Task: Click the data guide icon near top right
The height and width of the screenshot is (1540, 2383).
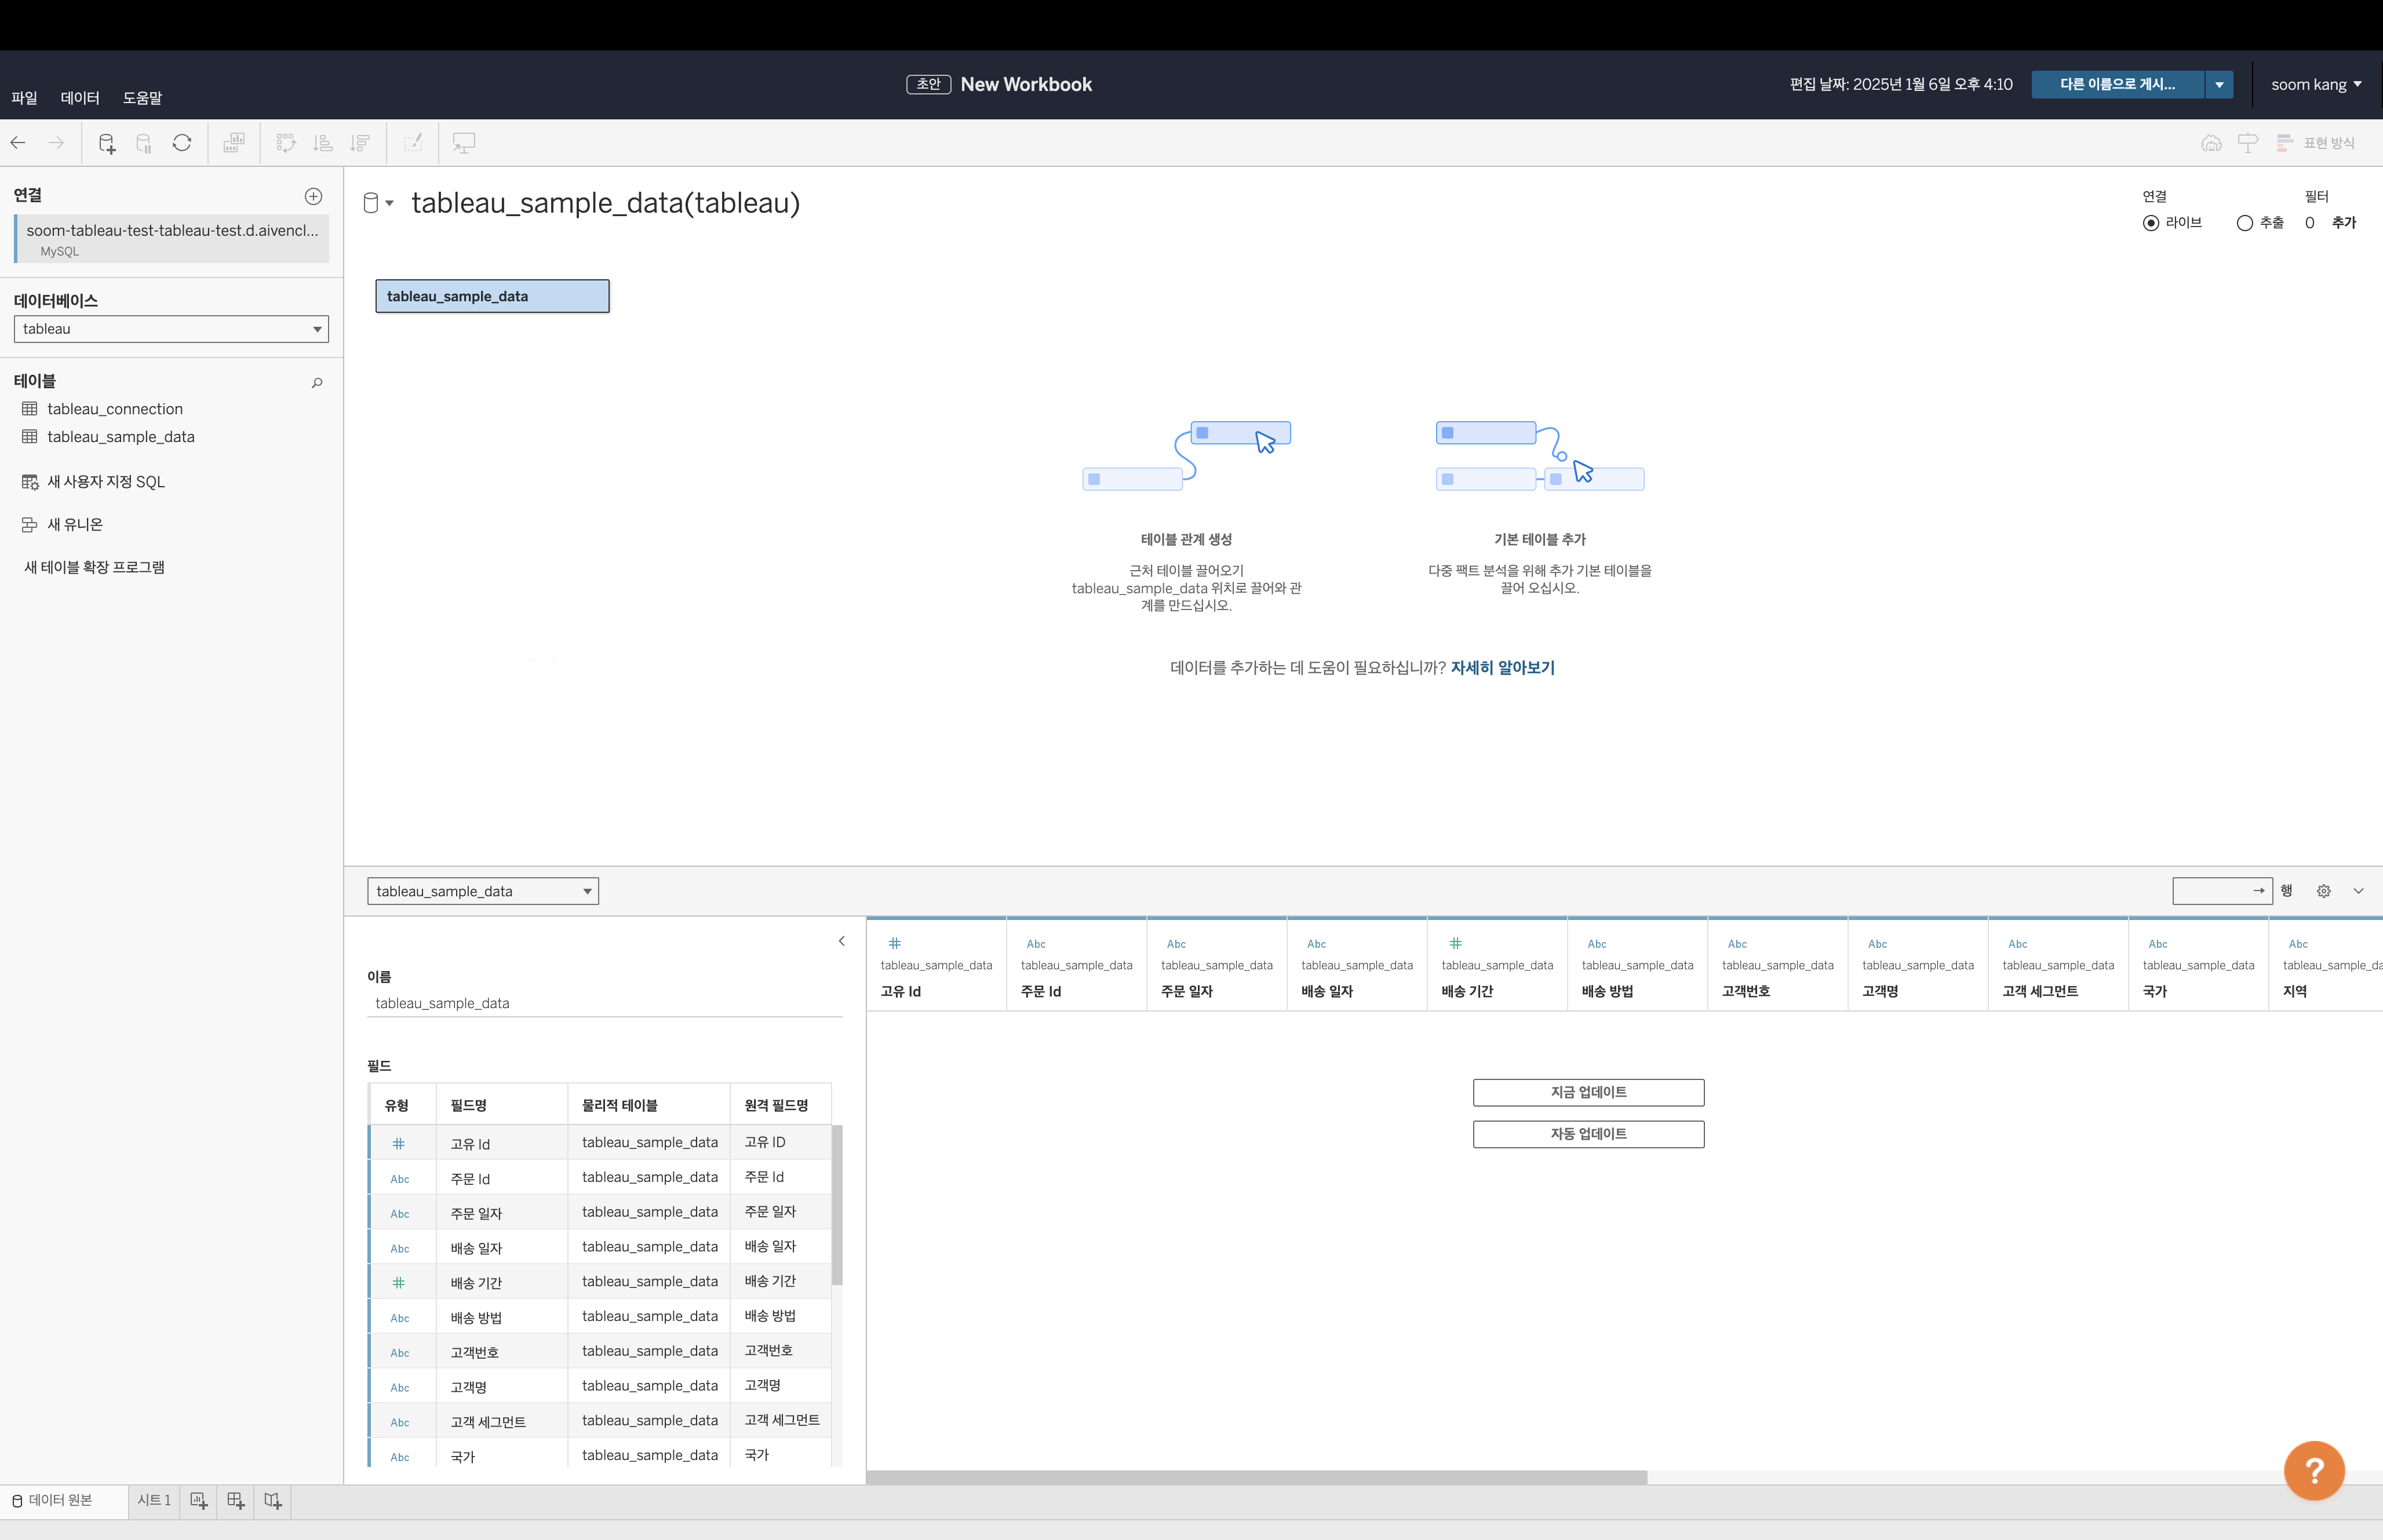Action: coord(2211,143)
